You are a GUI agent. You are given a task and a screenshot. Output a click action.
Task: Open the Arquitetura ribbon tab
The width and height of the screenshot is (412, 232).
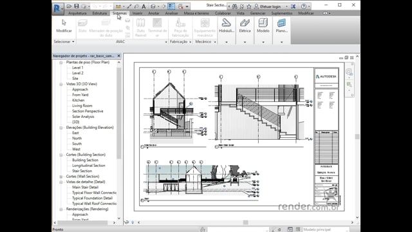pos(77,13)
